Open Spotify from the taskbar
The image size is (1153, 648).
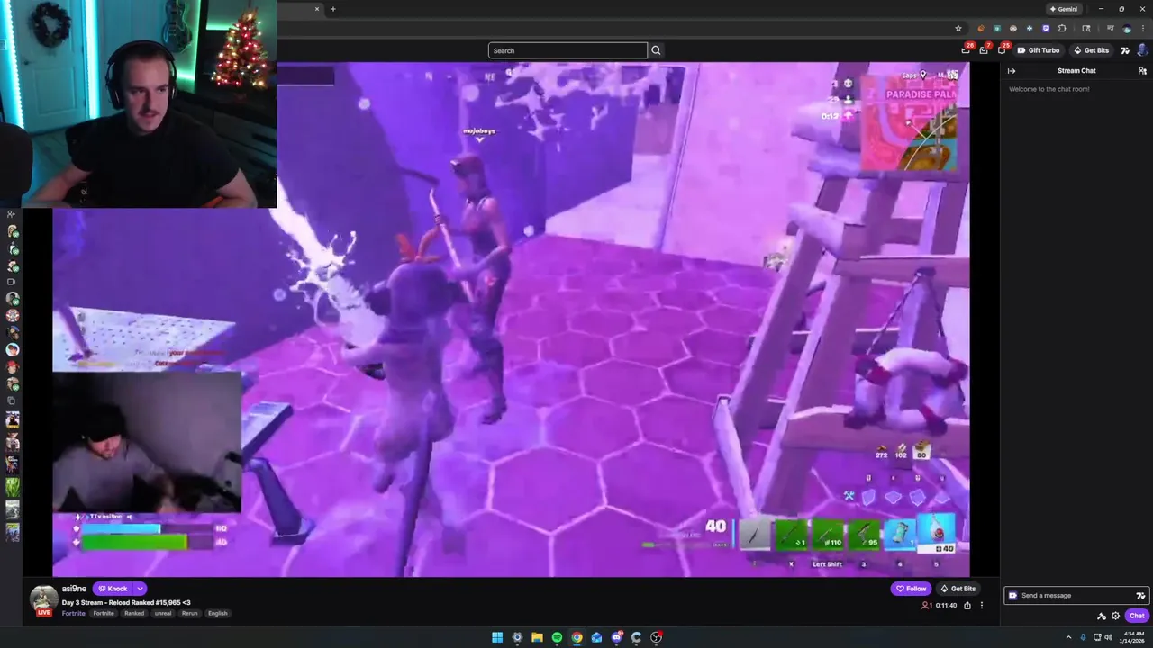pos(557,637)
